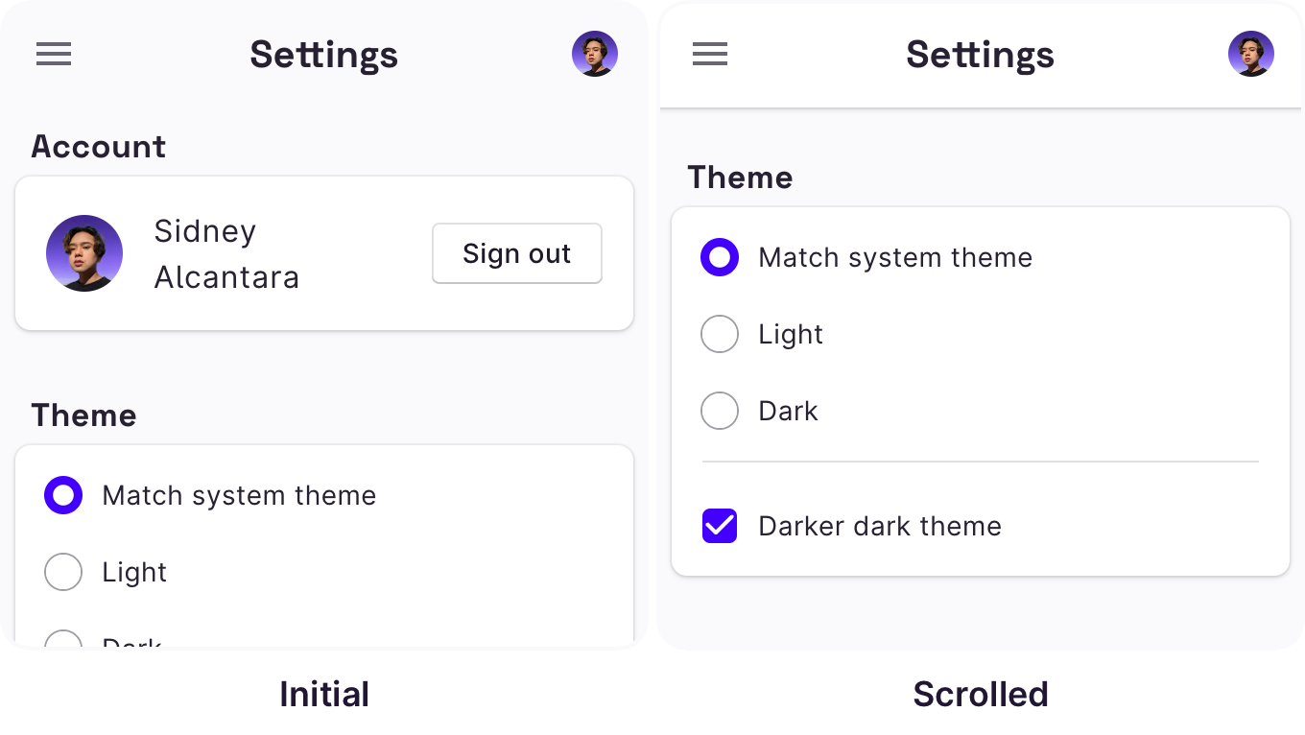Image resolution: width=1305 pixels, height=735 pixels.
Task: Click header profile avatar in Scrolled panel
Action: click(1251, 54)
